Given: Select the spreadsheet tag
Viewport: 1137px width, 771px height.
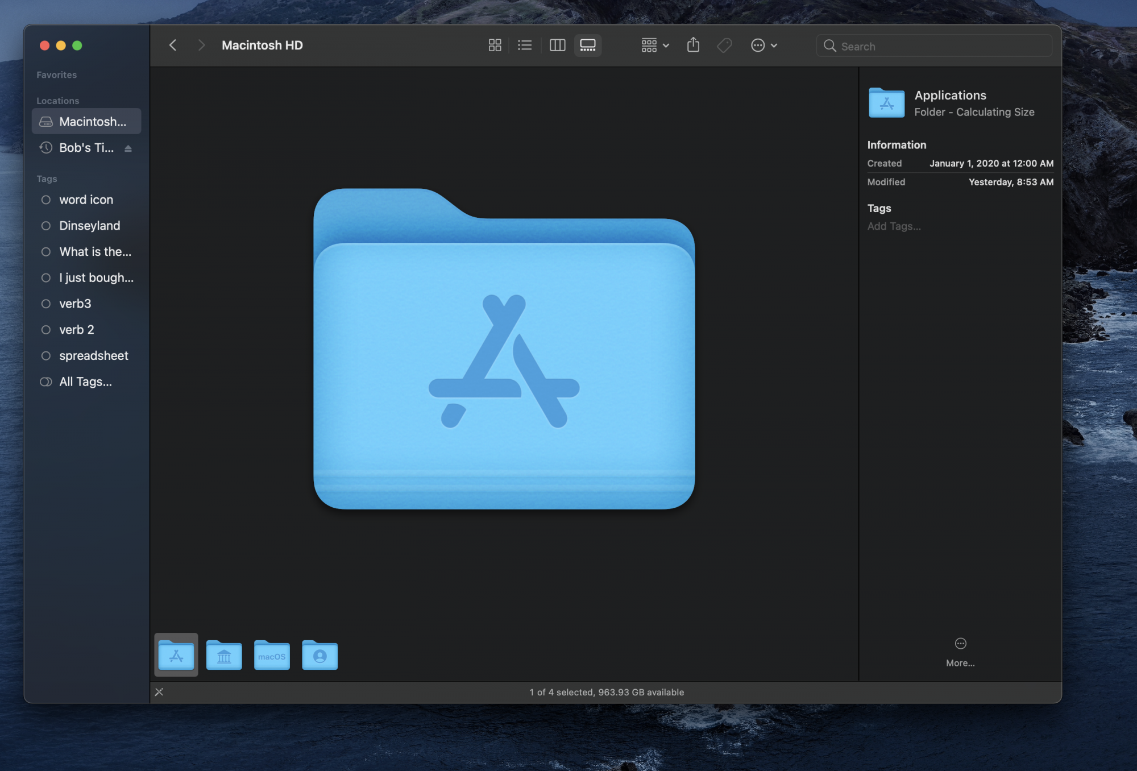Looking at the screenshot, I should 86,355.
